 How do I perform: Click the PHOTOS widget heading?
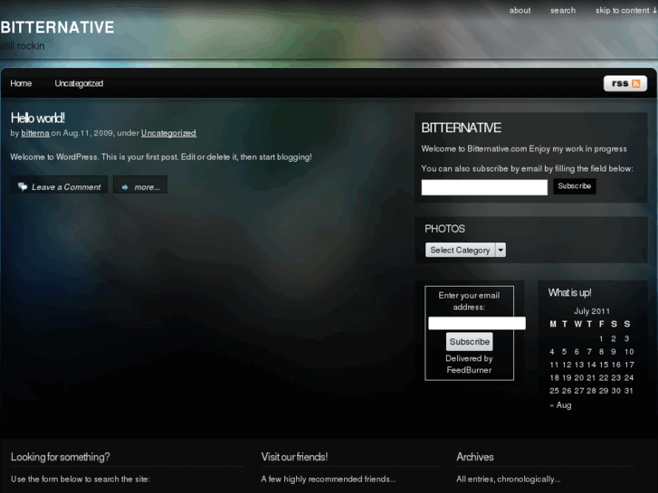pos(444,229)
